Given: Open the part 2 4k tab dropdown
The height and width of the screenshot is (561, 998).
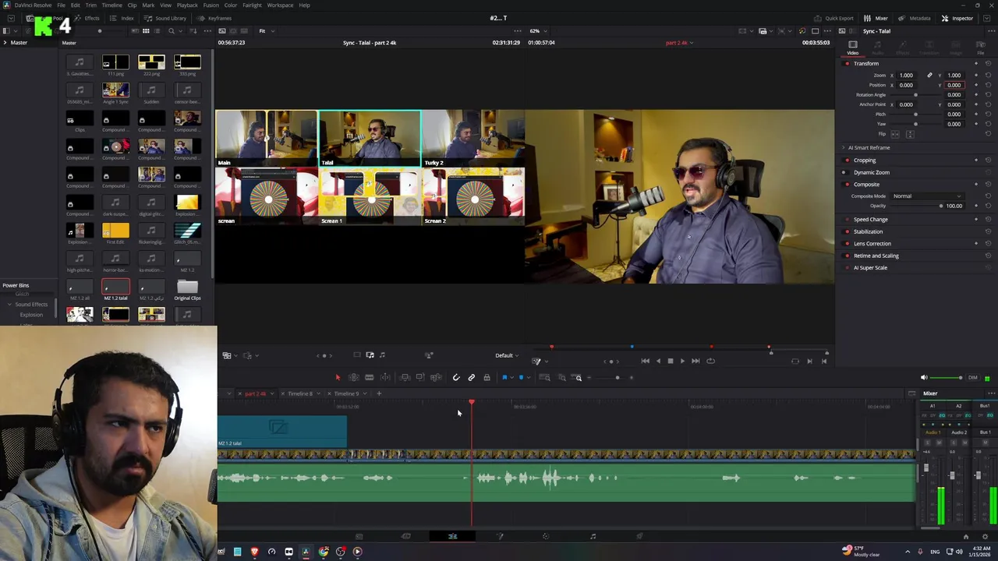Looking at the screenshot, I should point(271,394).
